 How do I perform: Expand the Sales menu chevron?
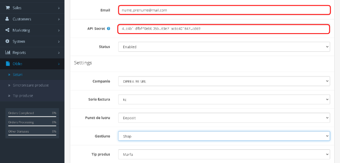coord(59,8)
